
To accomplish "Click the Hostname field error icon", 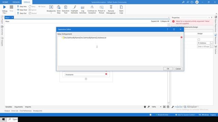I will click(x=106, y=74).
